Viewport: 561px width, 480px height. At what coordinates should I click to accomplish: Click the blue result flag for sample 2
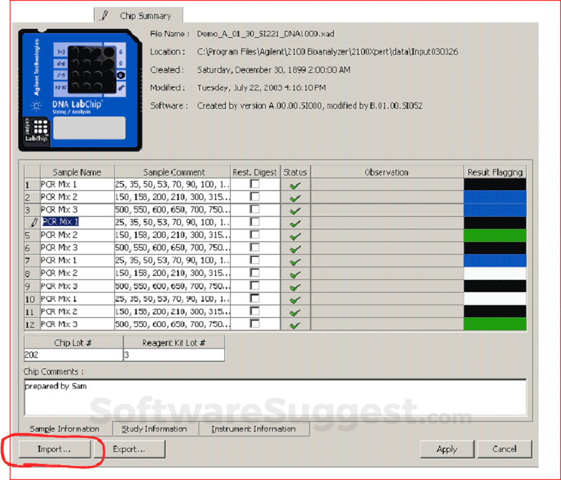495,197
